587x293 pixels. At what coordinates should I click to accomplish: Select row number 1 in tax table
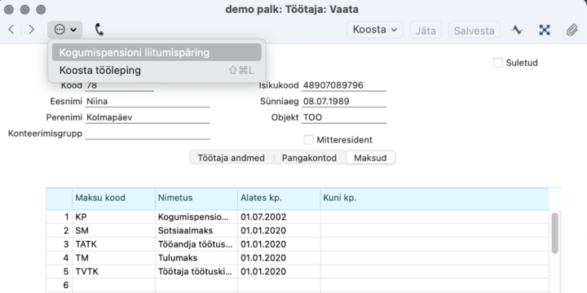[60, 217]
